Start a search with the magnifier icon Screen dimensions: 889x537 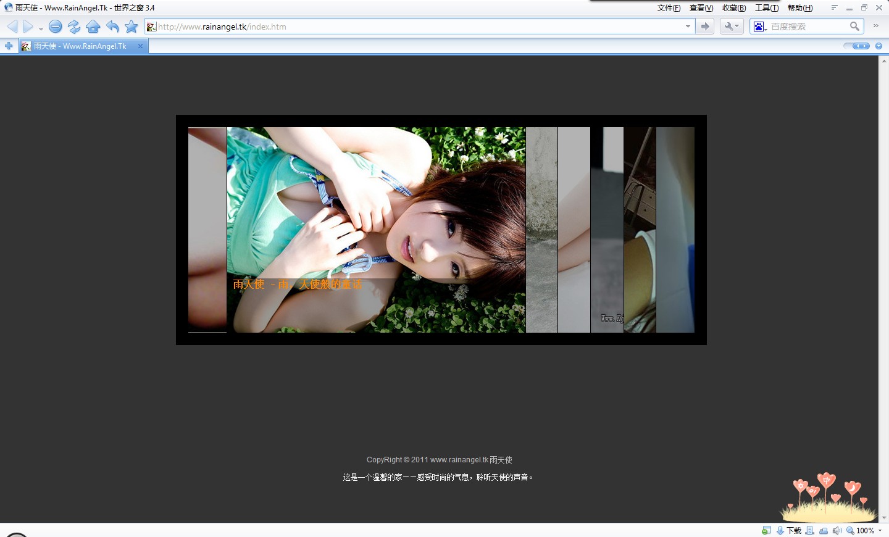tap(855, 26)
